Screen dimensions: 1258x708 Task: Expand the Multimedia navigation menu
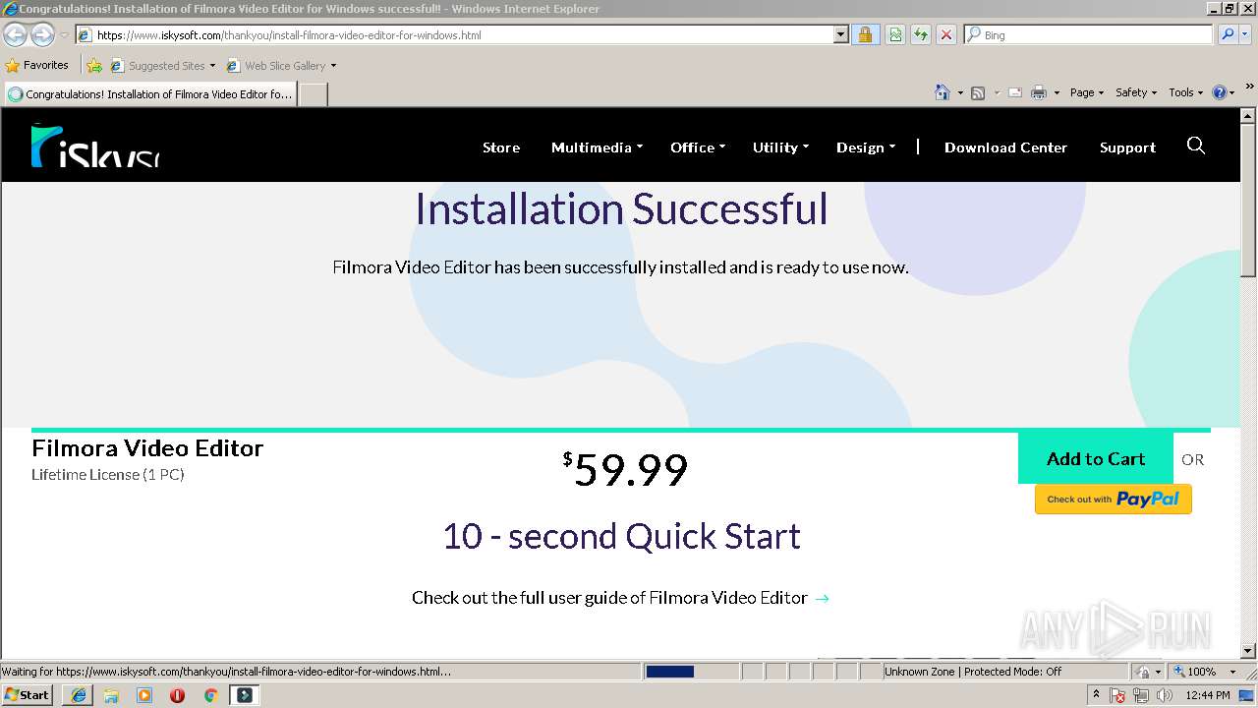click(597, 147)
